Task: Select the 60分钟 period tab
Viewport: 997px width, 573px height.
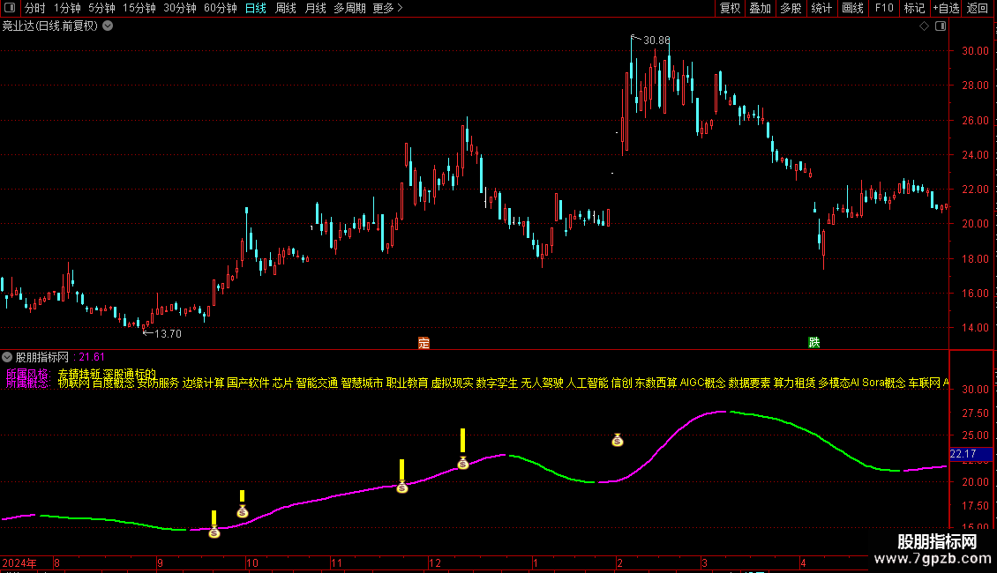Action: [x=220, y=8]
